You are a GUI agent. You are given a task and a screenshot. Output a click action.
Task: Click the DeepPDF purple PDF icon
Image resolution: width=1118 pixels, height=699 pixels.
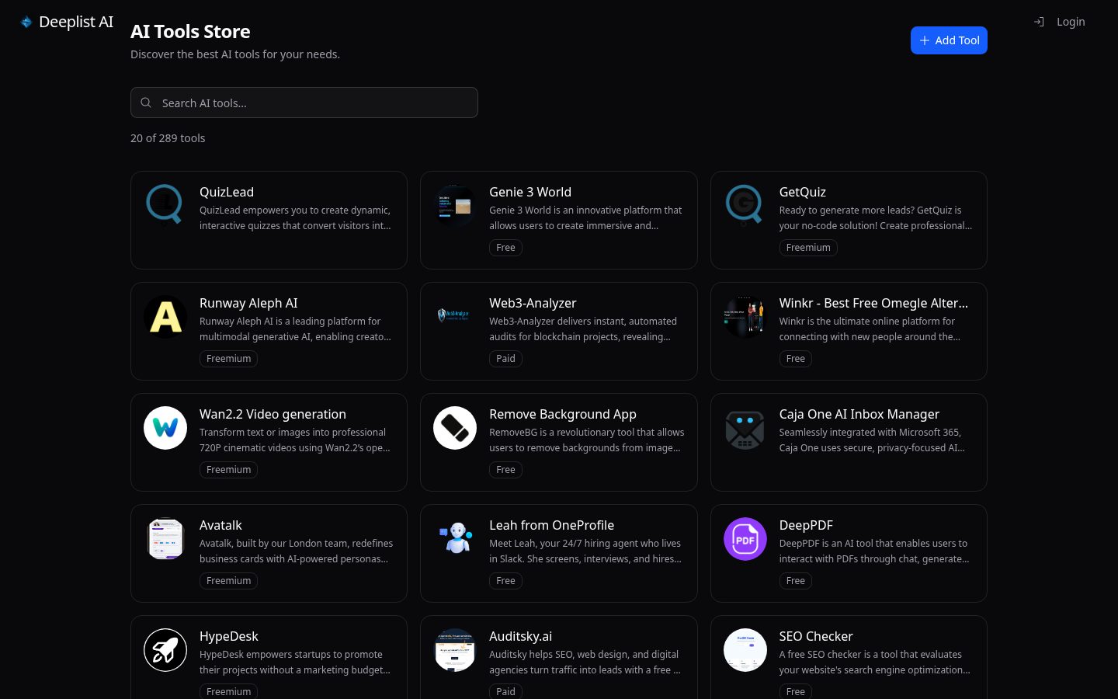[745, 539]
